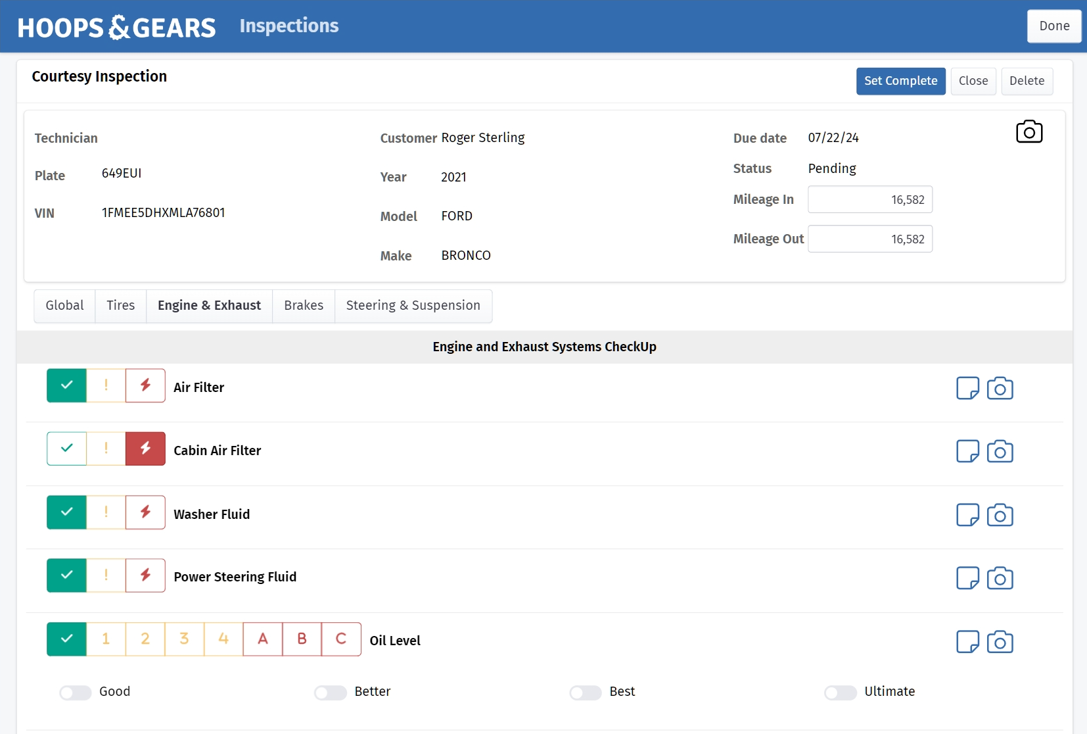Set Oil Level rating to A

pyautogui.click(x=263, y=639)
